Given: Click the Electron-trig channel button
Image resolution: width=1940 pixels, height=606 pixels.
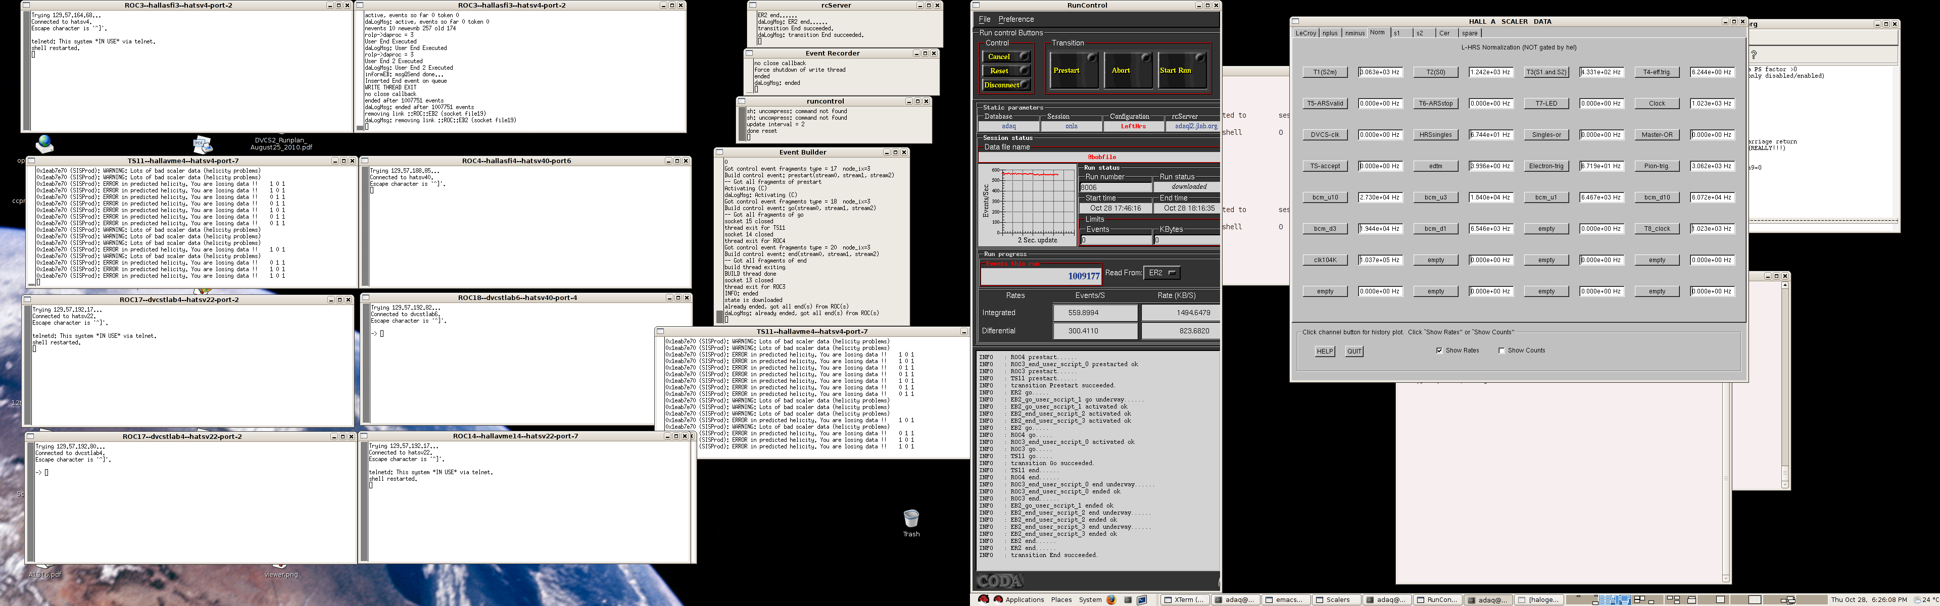Looking at the screenshot, I should 1546,166.
